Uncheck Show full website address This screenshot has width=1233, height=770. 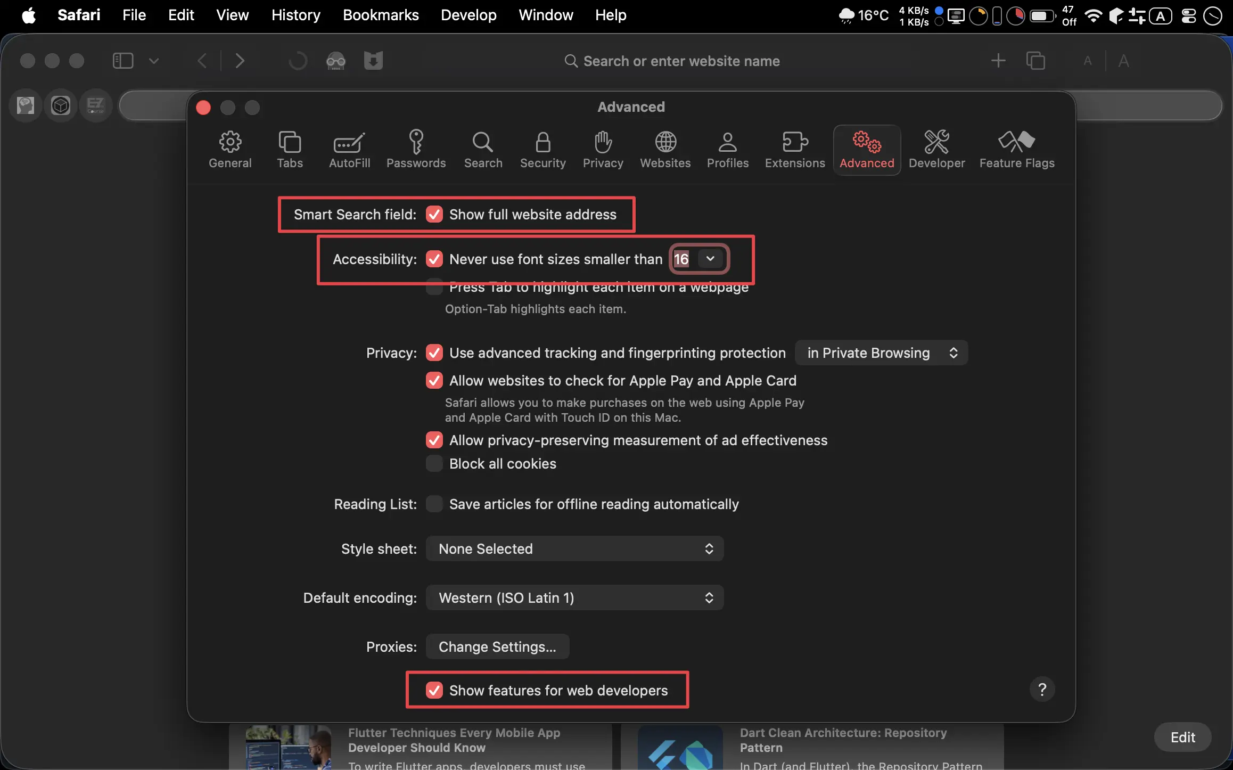pos(434,215)
